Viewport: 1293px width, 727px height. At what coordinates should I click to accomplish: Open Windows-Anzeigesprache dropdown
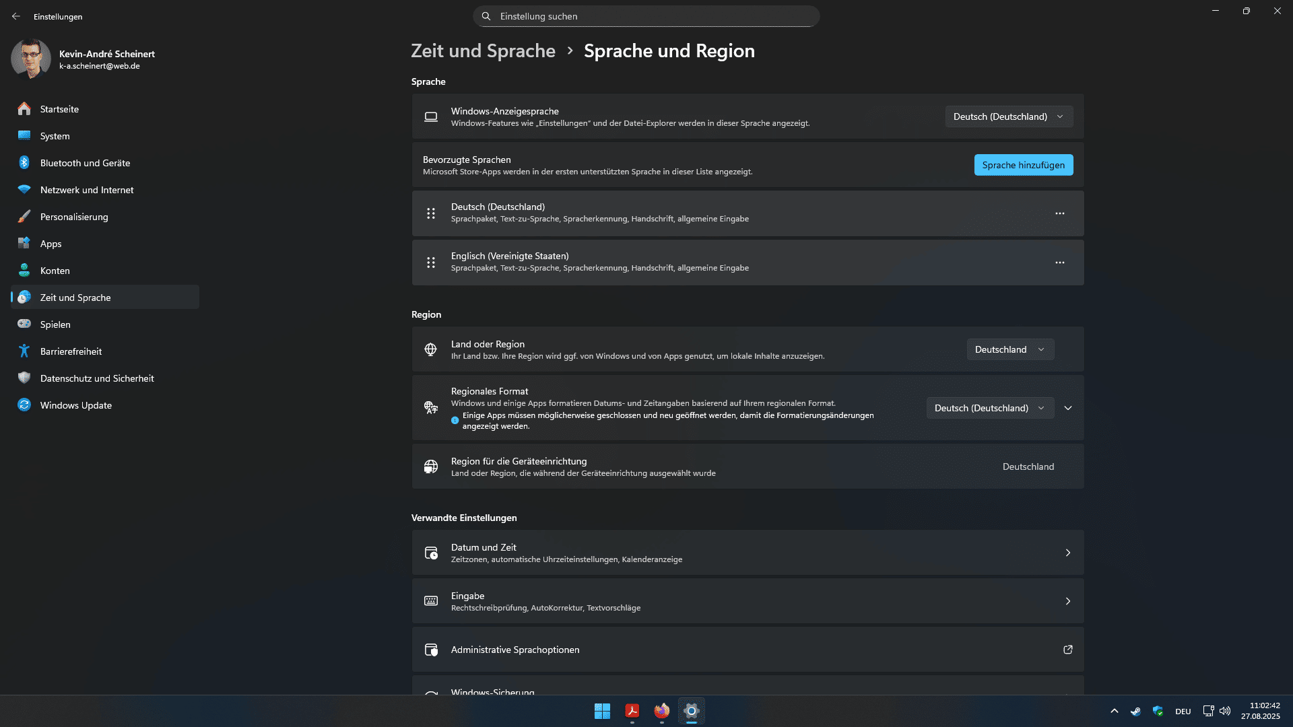1008,116
